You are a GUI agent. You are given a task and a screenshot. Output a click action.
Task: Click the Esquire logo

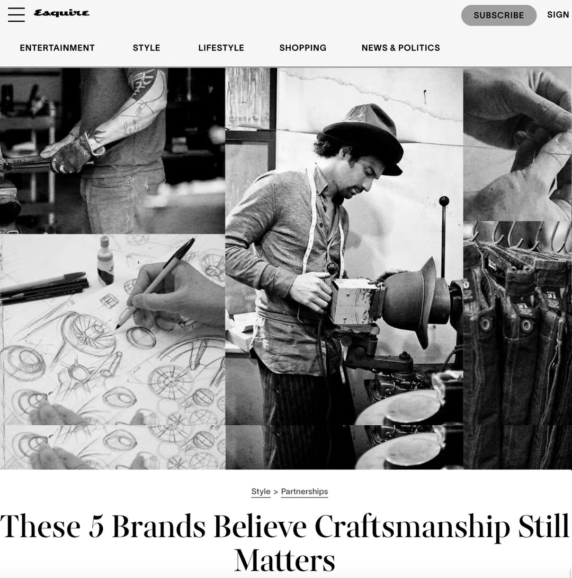point(61,13)
